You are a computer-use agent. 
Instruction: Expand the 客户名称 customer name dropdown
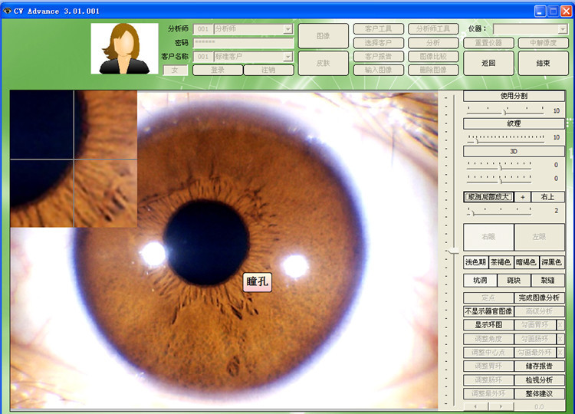(288, 57)
